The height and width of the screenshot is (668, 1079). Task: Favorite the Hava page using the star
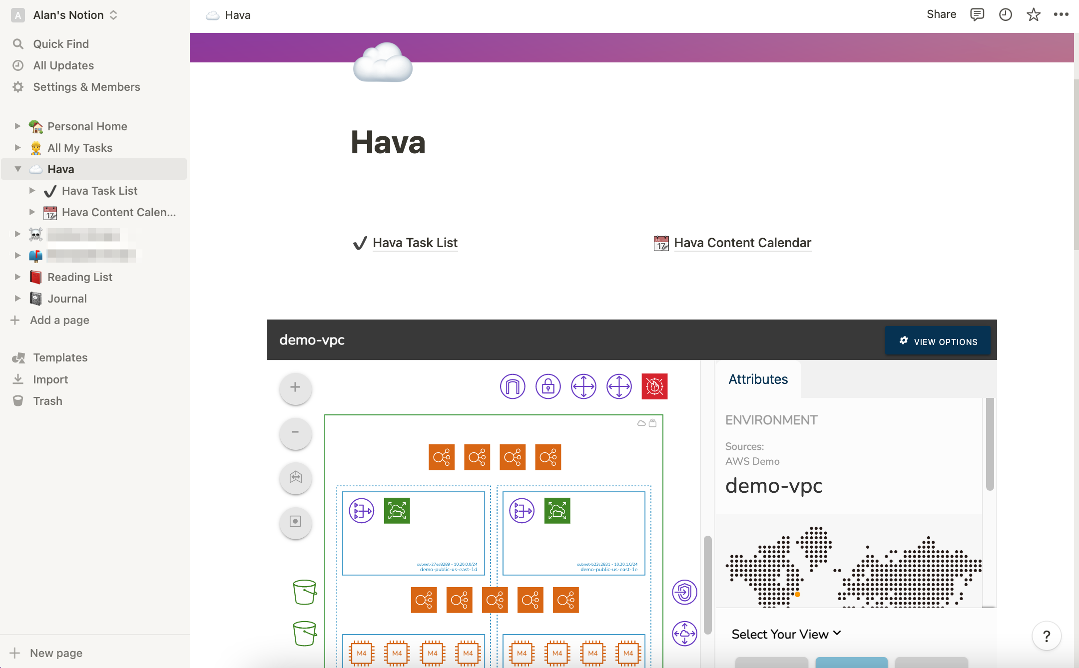(x=1033, y=14)
